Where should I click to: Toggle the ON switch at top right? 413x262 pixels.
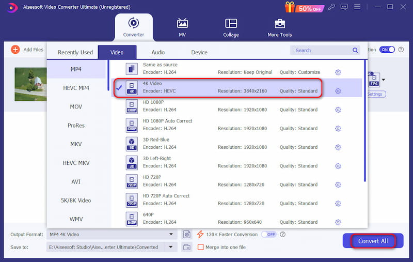pyautogui.click(x=387, y=50)
